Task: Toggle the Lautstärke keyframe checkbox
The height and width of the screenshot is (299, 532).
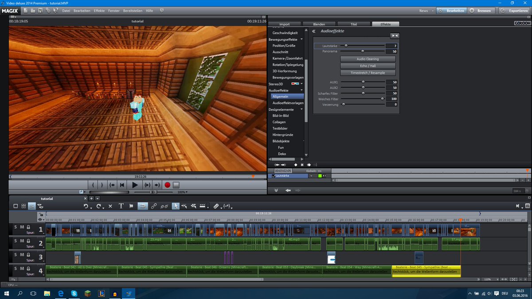Action: [x=273, y=176]
